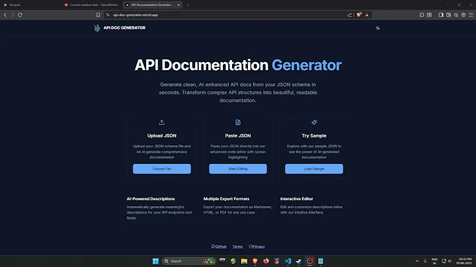476x267 pixels.
Task: Click the document icon above Paste JSON
Action: tap(238, 122)
